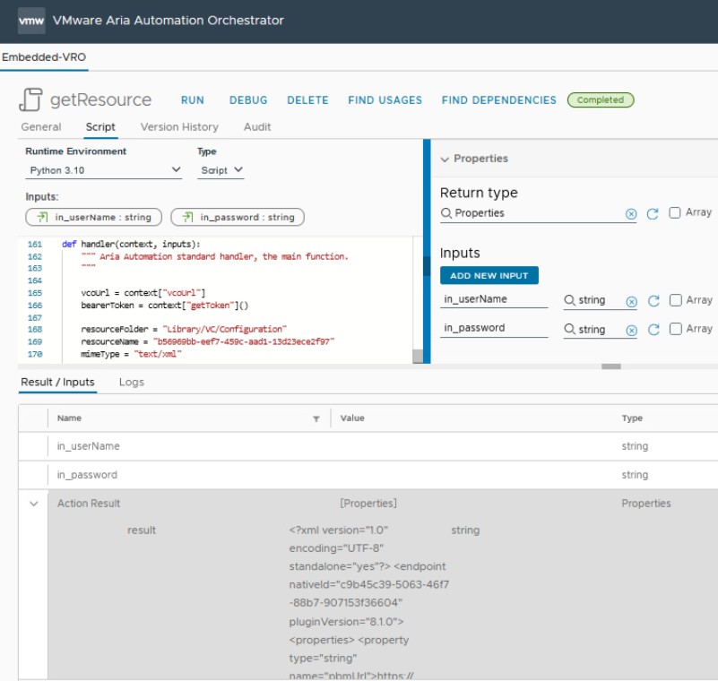The width and height of the screenshot is (718, 681).
Task: Click the in_password : string input chip
Action: click(238, 217)
